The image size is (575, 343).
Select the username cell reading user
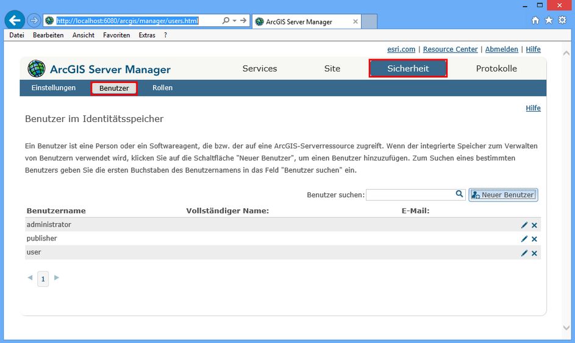tap(34, 252)
